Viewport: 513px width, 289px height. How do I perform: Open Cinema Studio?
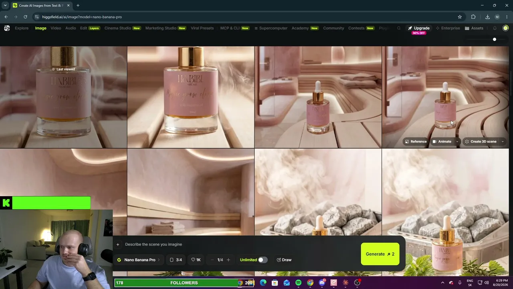[x=123, y=28]
